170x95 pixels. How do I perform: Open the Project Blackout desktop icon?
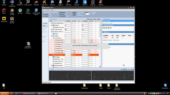coord(12,20)
